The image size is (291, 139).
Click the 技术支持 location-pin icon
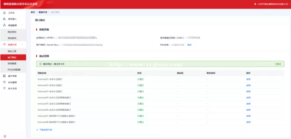(5, 88)
